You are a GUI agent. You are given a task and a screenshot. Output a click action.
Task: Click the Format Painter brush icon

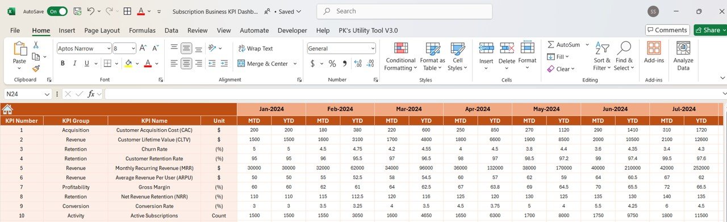click(x=36, y=68)
